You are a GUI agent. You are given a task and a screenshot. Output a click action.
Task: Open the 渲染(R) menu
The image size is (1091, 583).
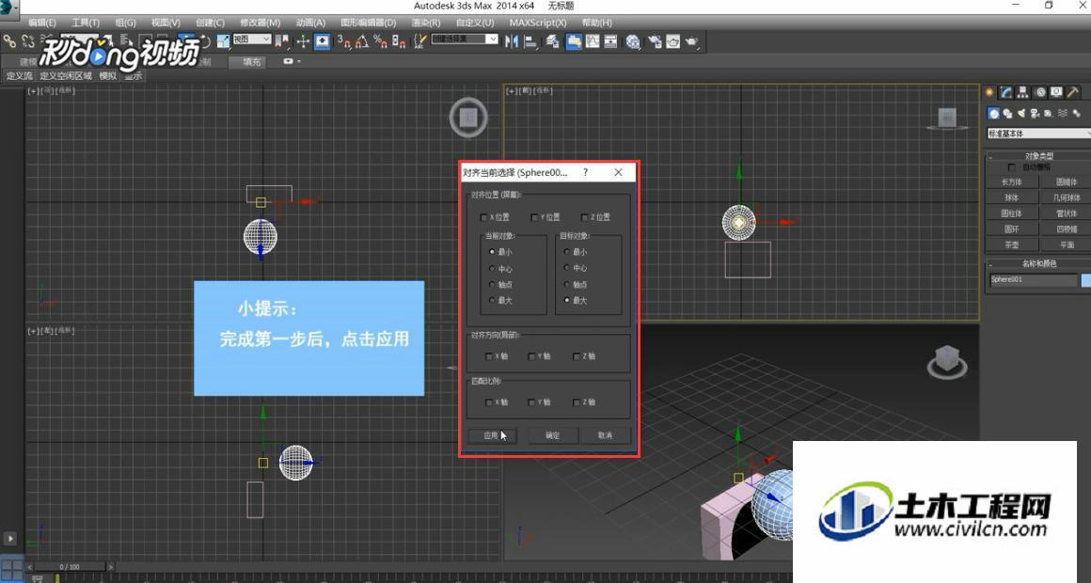pos(426,23)
